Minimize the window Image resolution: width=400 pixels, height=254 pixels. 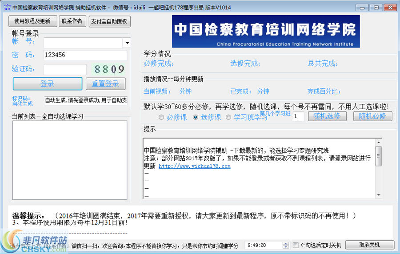362,8
